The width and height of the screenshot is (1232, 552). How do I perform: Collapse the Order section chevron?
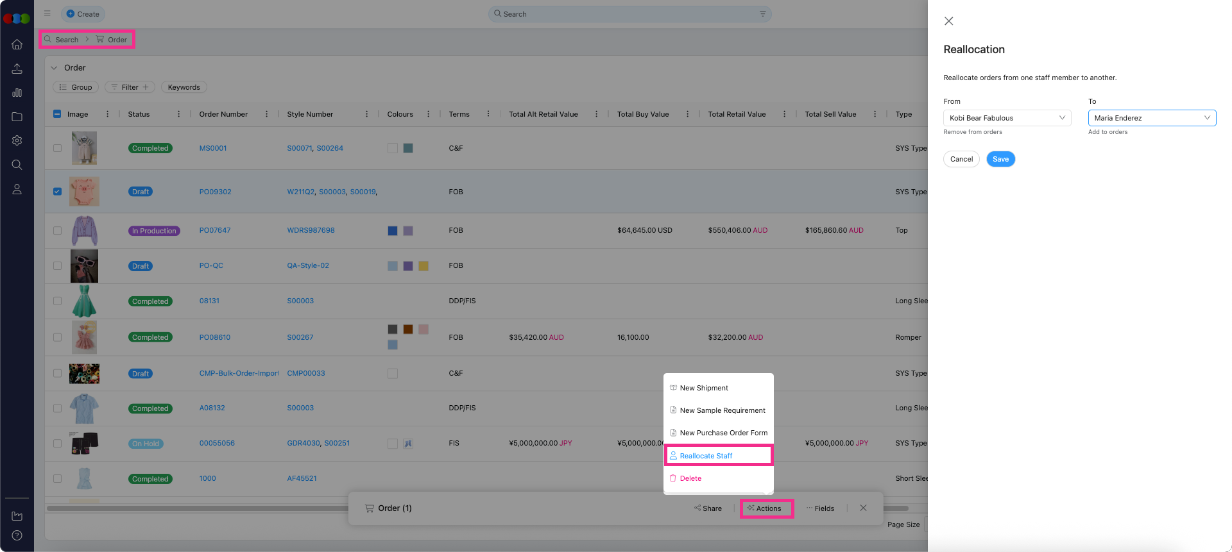click(55, 68)
